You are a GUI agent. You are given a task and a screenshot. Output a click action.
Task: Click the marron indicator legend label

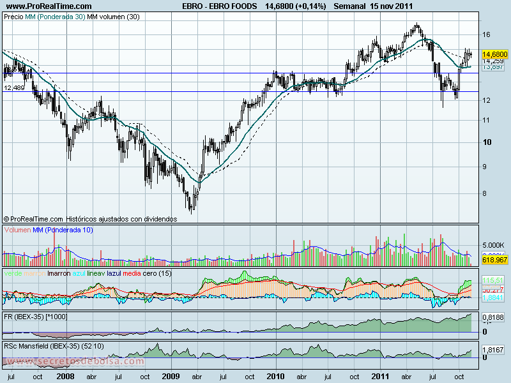coord(34,273)
